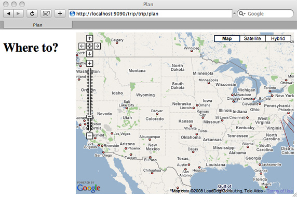Click the Toronto city marker
Viewport: 297px width, 197px height.
click(270, 91)
